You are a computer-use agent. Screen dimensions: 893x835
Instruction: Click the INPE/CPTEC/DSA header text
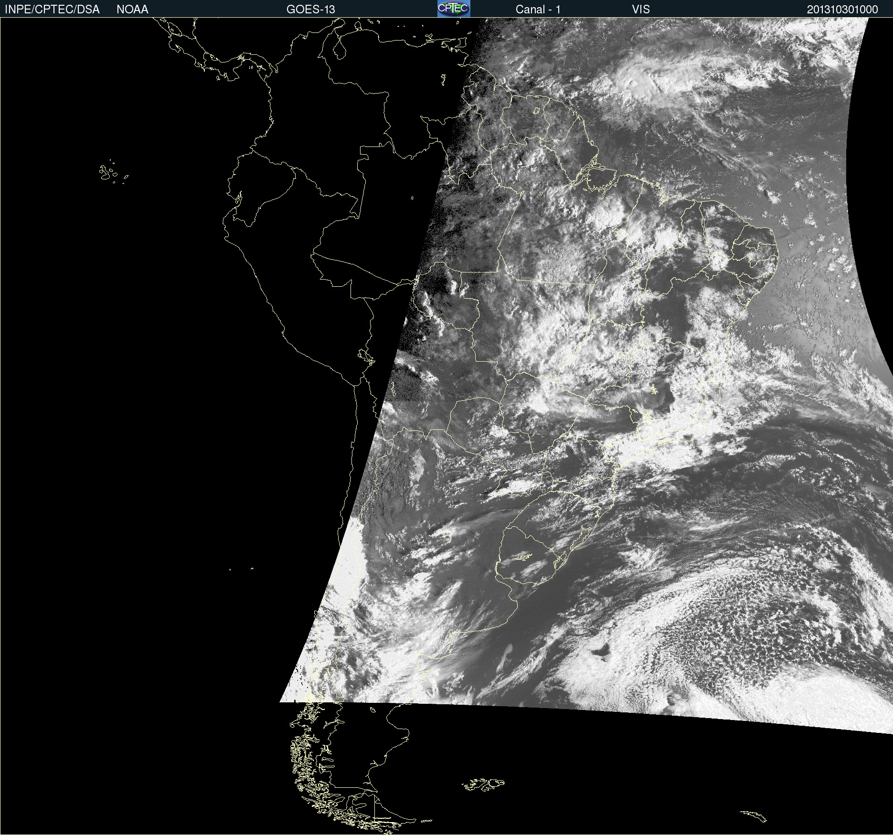(x=52, y=10)
